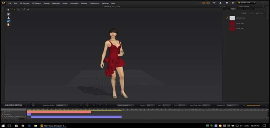Open Chrome from the taskbar
Screen dimensions: 270x128
click(23, 126)
